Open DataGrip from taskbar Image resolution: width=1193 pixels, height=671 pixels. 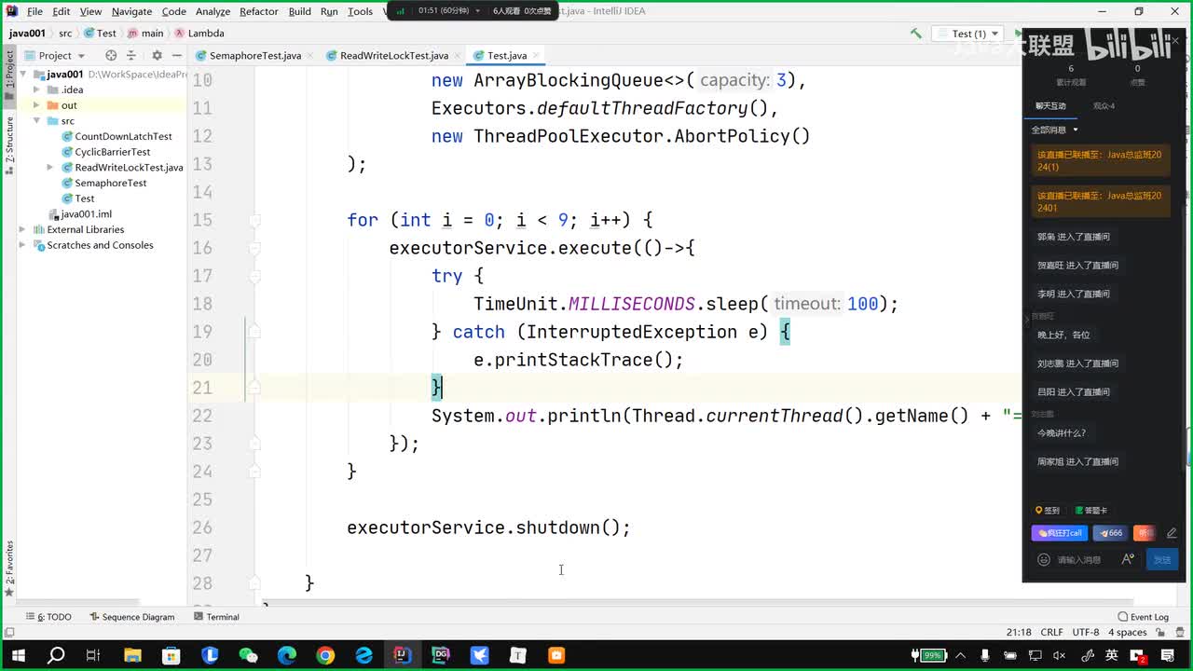[441, 655]
